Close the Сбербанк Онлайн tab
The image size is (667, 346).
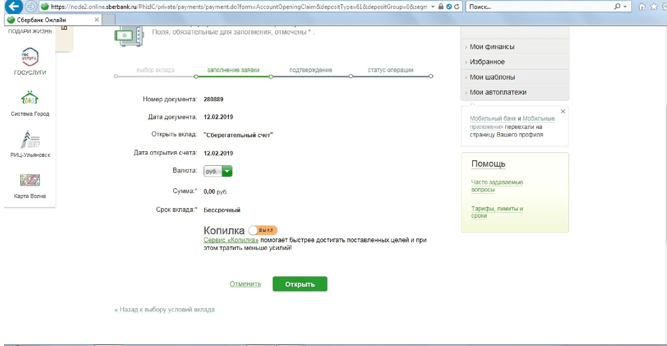click(x=97, y=20)
